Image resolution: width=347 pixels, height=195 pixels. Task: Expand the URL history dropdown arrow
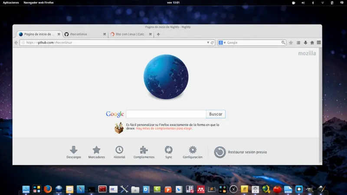tap(208, 42)
